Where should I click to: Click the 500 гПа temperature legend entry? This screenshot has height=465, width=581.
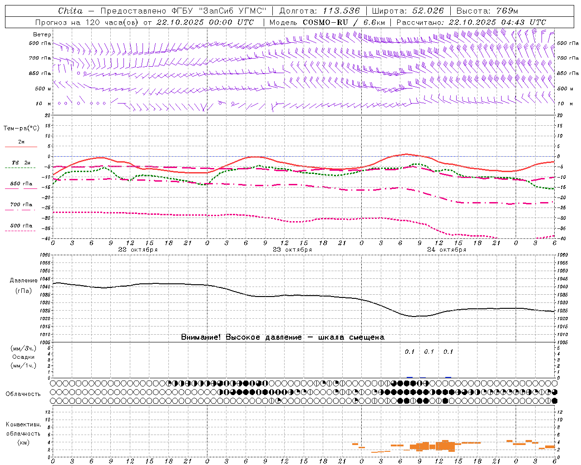pyautogui.click(x=21, y=226)
